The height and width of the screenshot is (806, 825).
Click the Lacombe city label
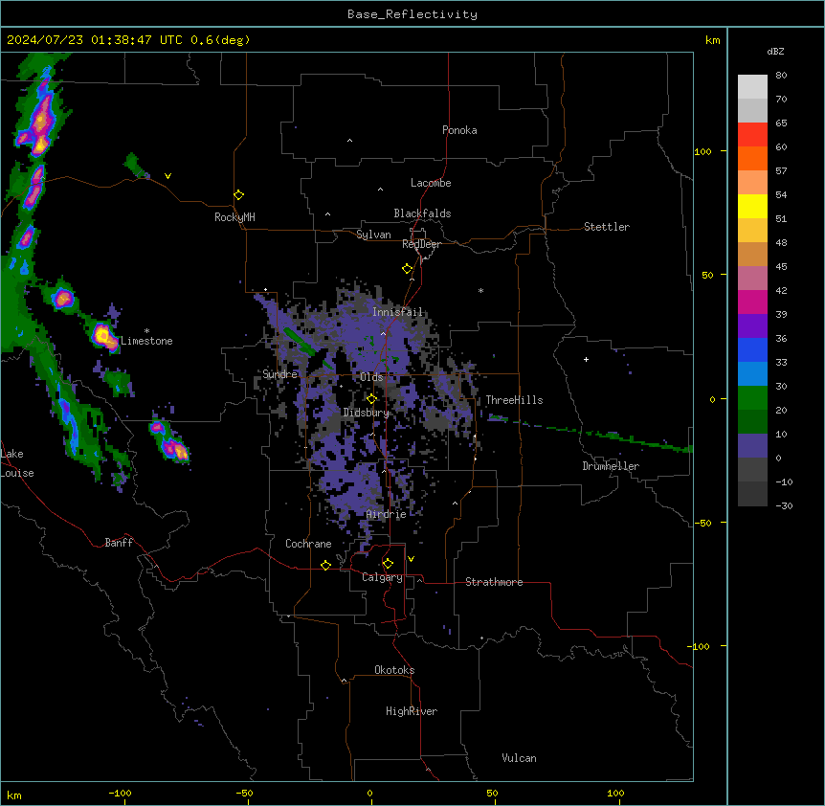431,183
